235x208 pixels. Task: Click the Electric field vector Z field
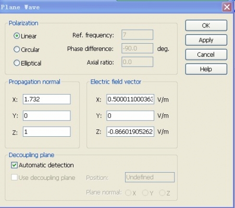[130, 132]
